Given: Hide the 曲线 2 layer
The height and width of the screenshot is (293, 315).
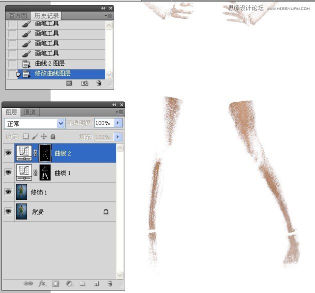Looking at the screenshot, I should (8, 153).
